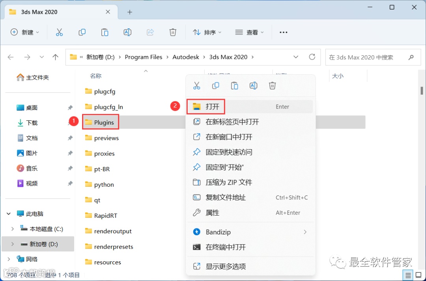Open 桌面 in the sidebar
Image resolution: width=426 pixels, height=281 pixels.
(27, 108)
